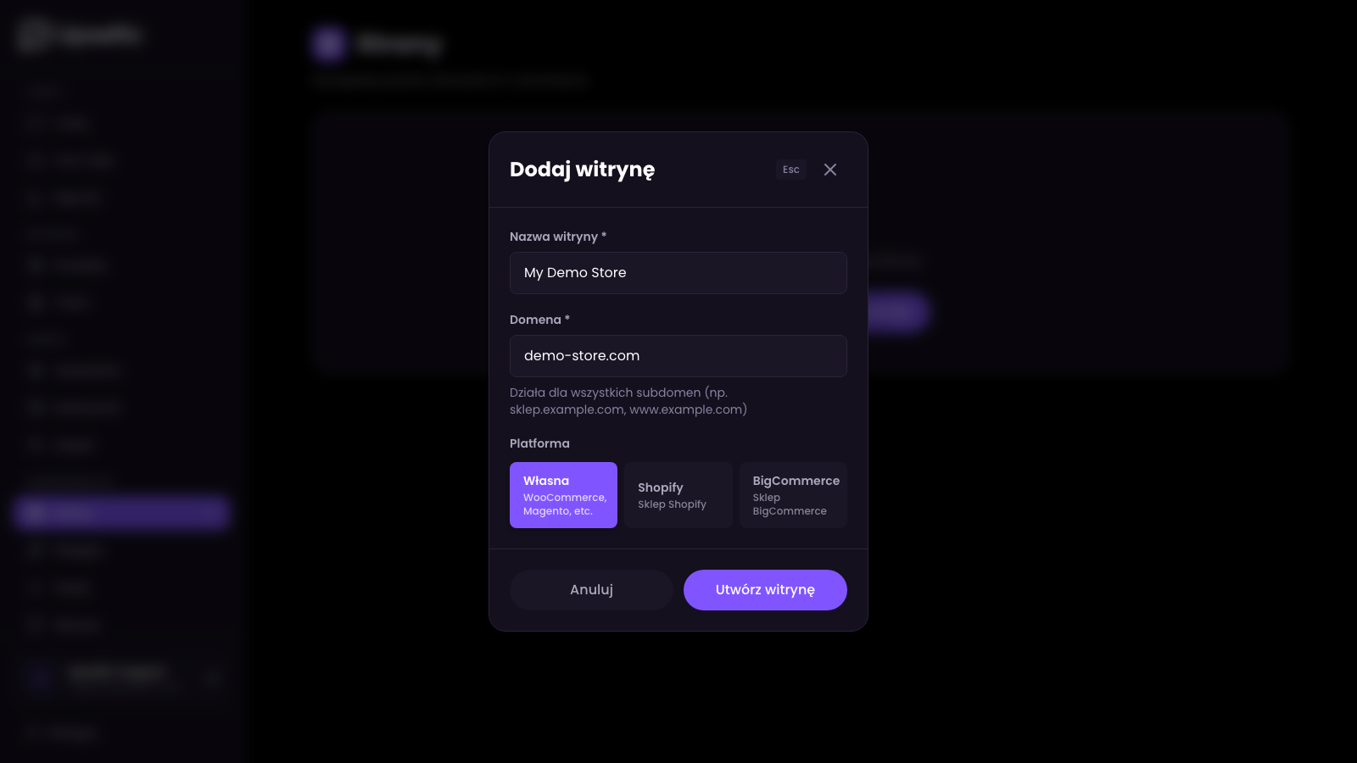1357x763 pixels.
Task: Click the purple button hidden behind the dialog
Action: pyautogui.click(x=897, y=312)
